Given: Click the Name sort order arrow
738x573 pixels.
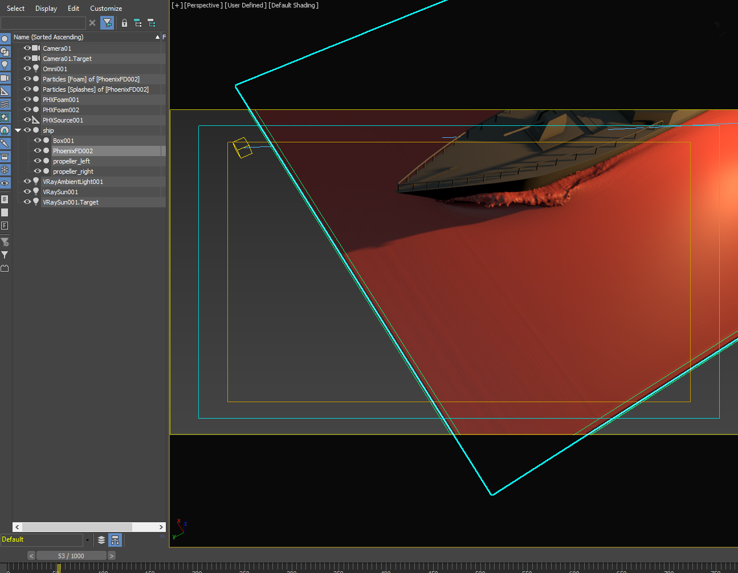Looking at the screenshot, I should (157, 37).
